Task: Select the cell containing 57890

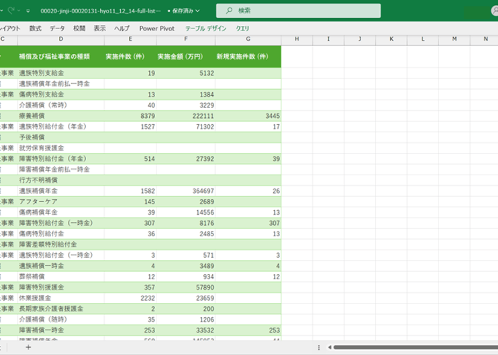Action: click(x=186, y=287)
